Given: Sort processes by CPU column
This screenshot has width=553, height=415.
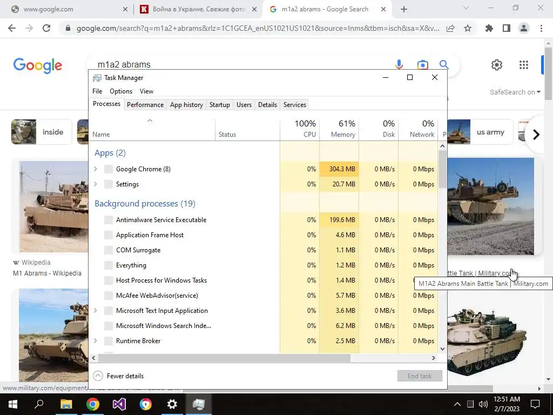Looking at the screenshot, I should (x=300, y=129).
